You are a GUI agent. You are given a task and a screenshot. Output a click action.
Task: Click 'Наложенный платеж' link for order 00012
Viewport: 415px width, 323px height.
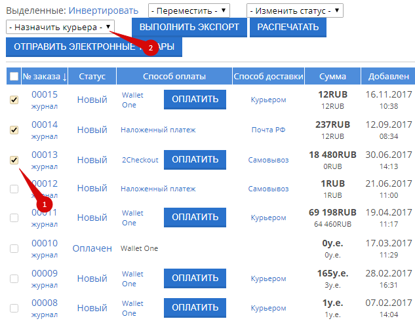[x=158, y=189]
